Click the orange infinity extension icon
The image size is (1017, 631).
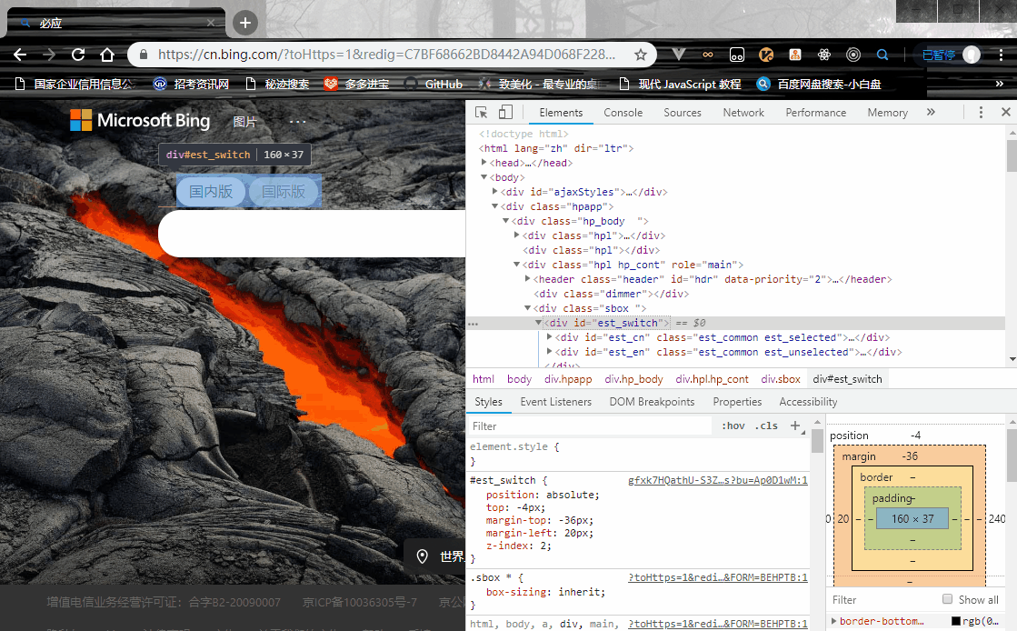pyautogui.click(x=708, y=55)
